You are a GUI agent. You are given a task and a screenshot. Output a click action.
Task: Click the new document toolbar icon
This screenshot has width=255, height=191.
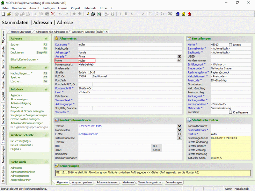3,14
